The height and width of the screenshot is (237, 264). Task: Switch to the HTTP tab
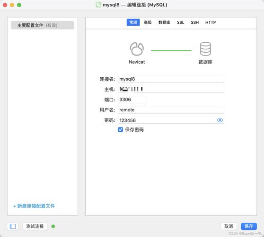(x=211, y=22)
